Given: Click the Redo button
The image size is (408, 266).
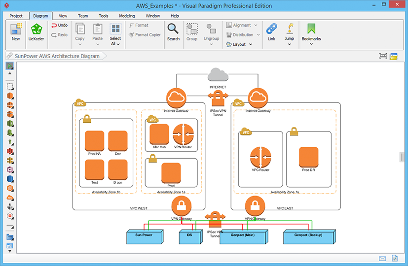Looking at the screenshot, I should [x=60, y=35].
